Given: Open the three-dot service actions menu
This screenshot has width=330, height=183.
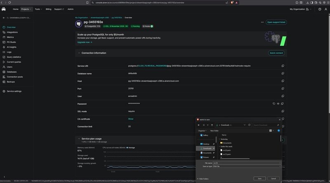Looking at the screenshot, I should click(262, 22).
